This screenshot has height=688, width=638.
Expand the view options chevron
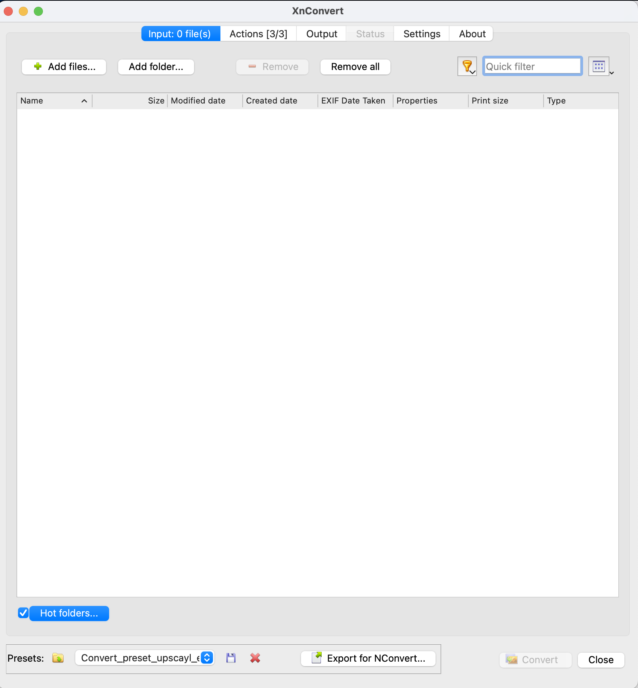[x=612, y=72]
